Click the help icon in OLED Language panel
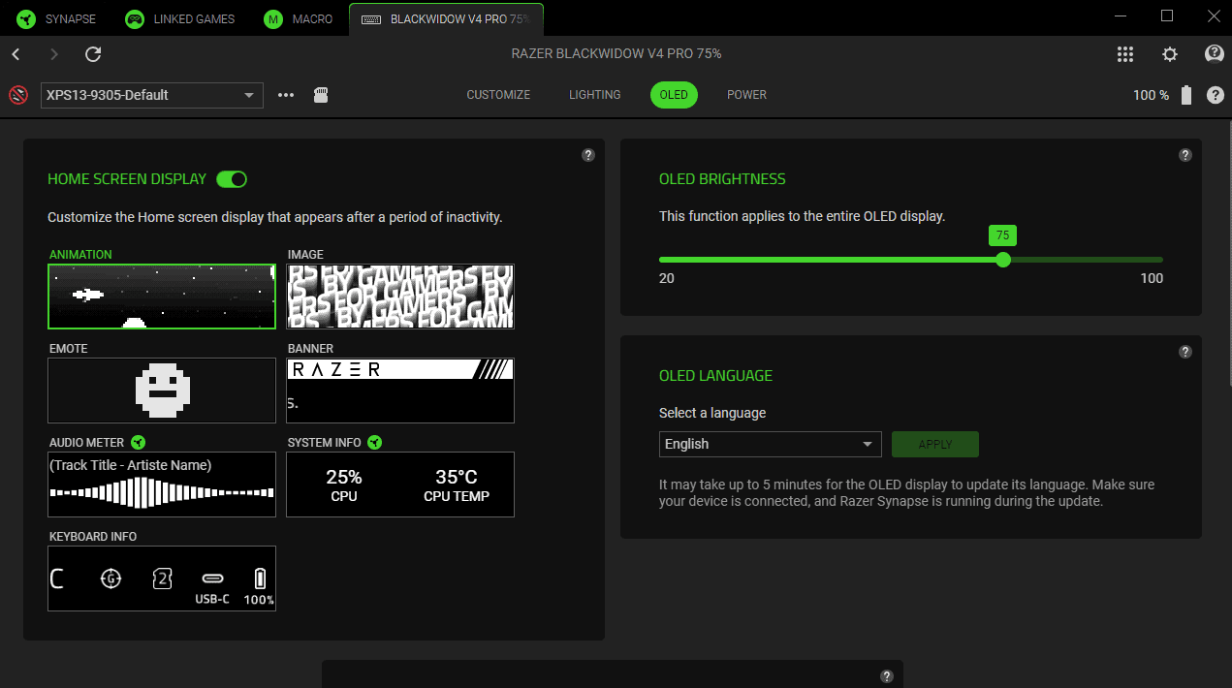This screenshot has width=1232, height=688. 1185,352
